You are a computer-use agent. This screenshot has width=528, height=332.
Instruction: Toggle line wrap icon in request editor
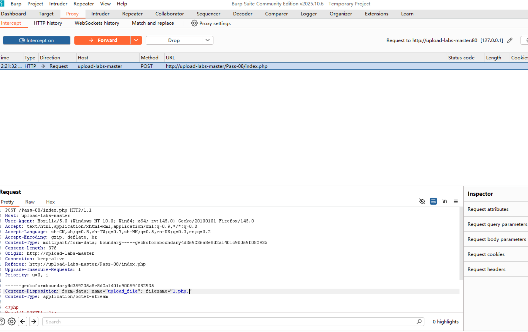pos(433,201)
